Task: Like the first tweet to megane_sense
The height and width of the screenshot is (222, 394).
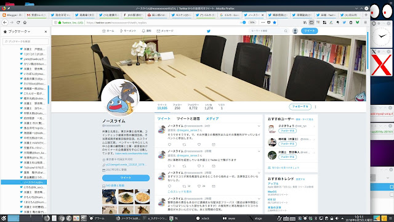Action: [x=199, y=144]
